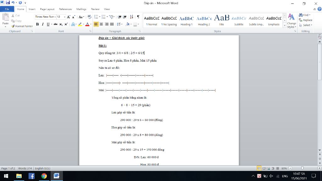Open the Change Styles dropdown
The width and height of the screenshot is (322, 181).
pyautogui.click(x=291, y=21)
